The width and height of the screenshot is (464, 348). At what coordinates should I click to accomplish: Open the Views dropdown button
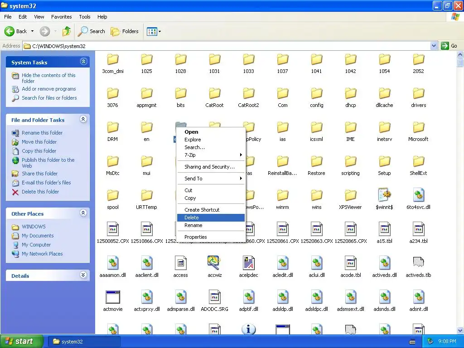click(154, 31)
